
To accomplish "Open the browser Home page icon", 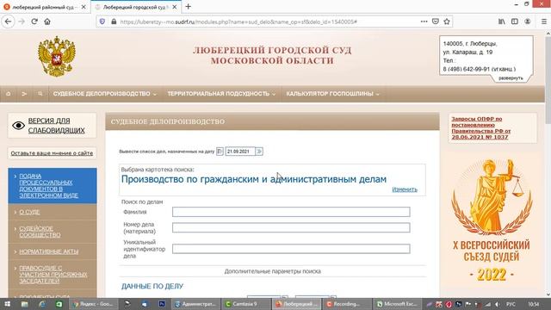I will (47, 22).
